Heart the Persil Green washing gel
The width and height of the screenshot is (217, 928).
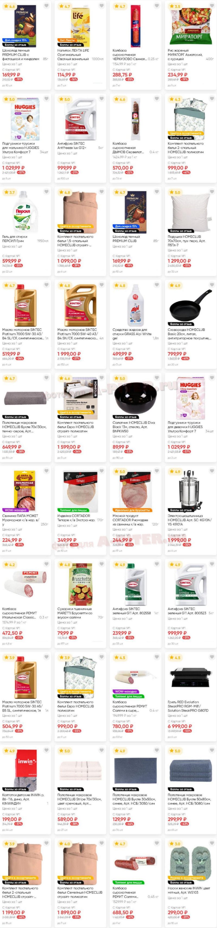46,192
